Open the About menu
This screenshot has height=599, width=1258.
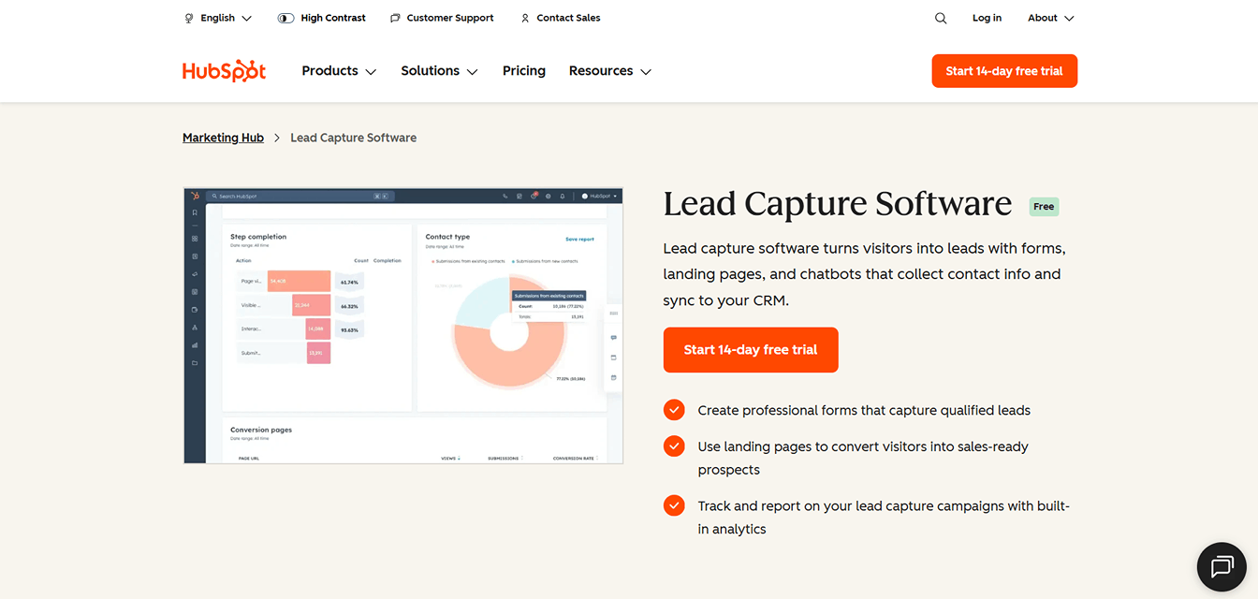tap(1049, 17)
